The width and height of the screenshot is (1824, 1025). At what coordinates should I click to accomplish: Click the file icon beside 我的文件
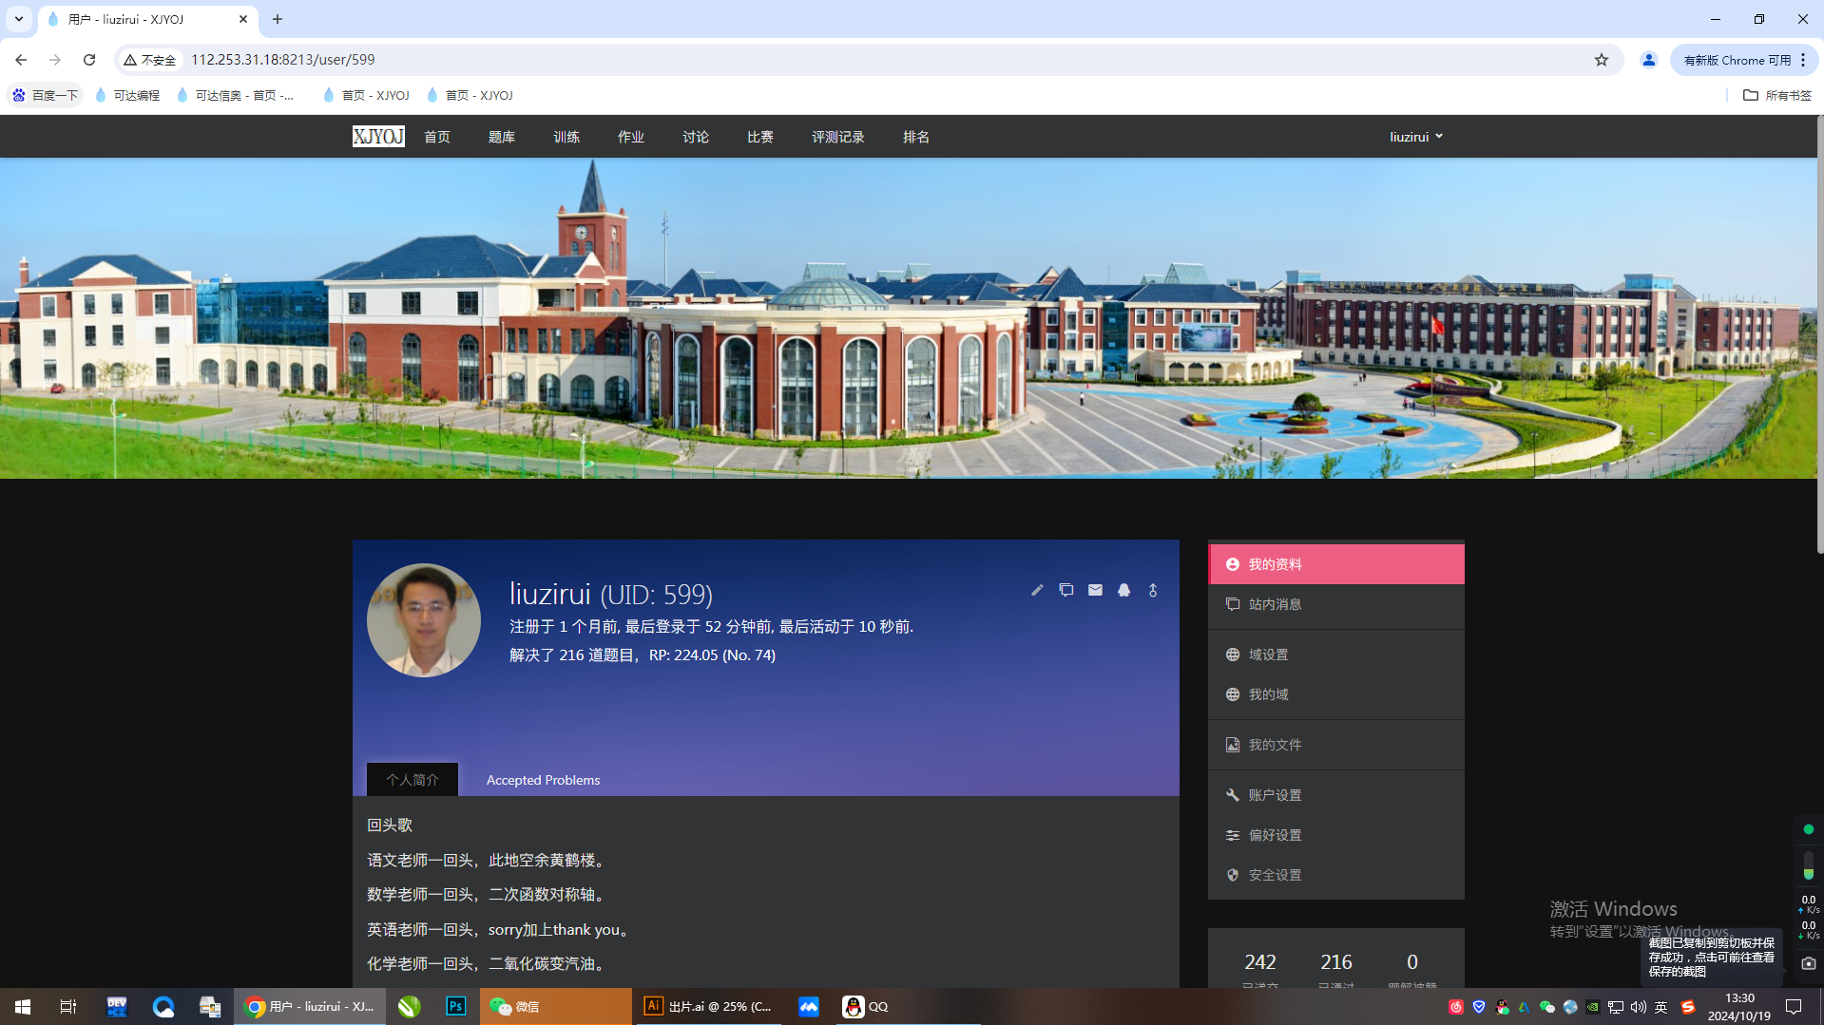click(x=1233, y=745)
